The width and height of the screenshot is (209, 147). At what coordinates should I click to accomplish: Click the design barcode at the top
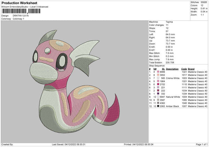[21, 11]
